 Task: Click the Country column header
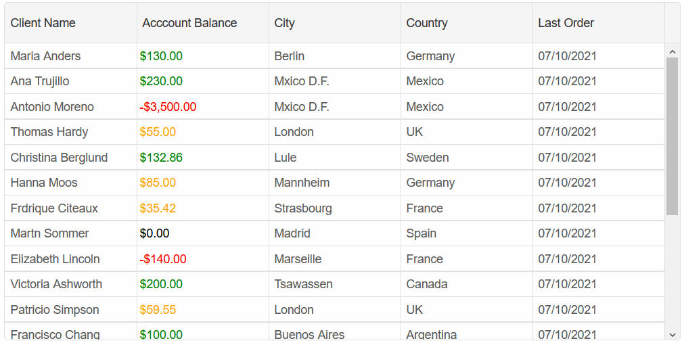(467, 23)
